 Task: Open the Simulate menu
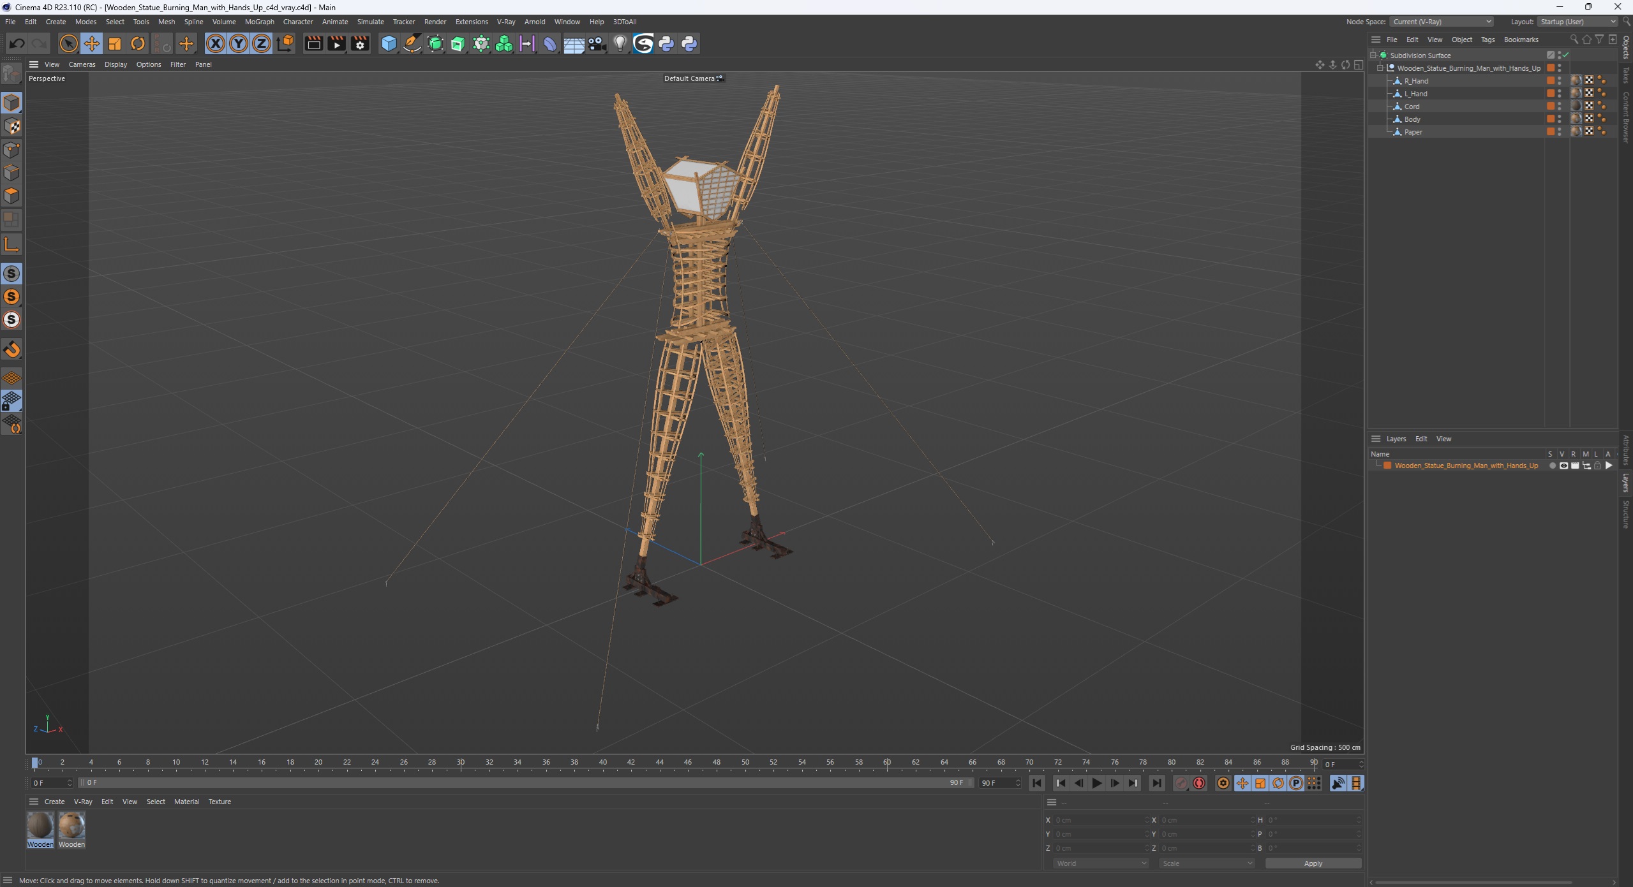pyautogui.click(x=370, y=22)
